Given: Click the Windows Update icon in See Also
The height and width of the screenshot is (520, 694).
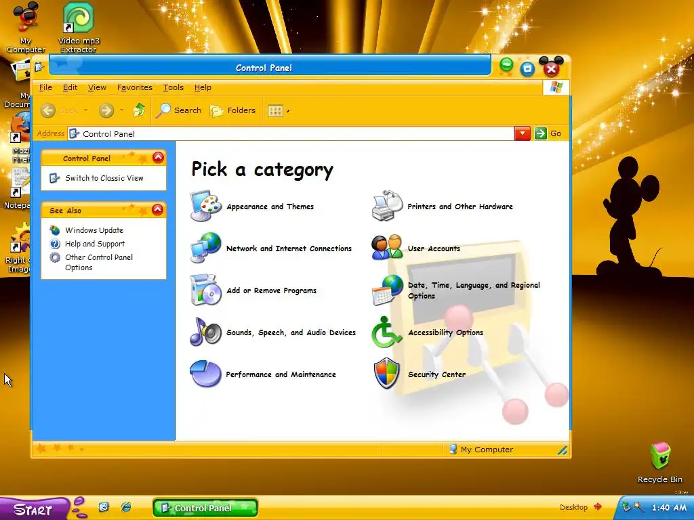Looking at the screenshot, I should (x=55, y=230).
